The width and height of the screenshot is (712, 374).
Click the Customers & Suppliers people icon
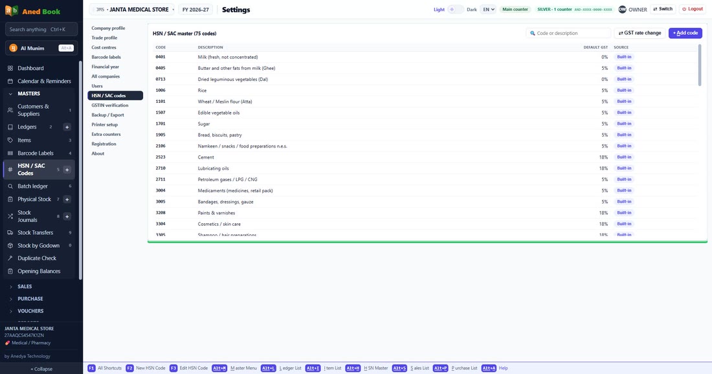[x=10, y=110]
